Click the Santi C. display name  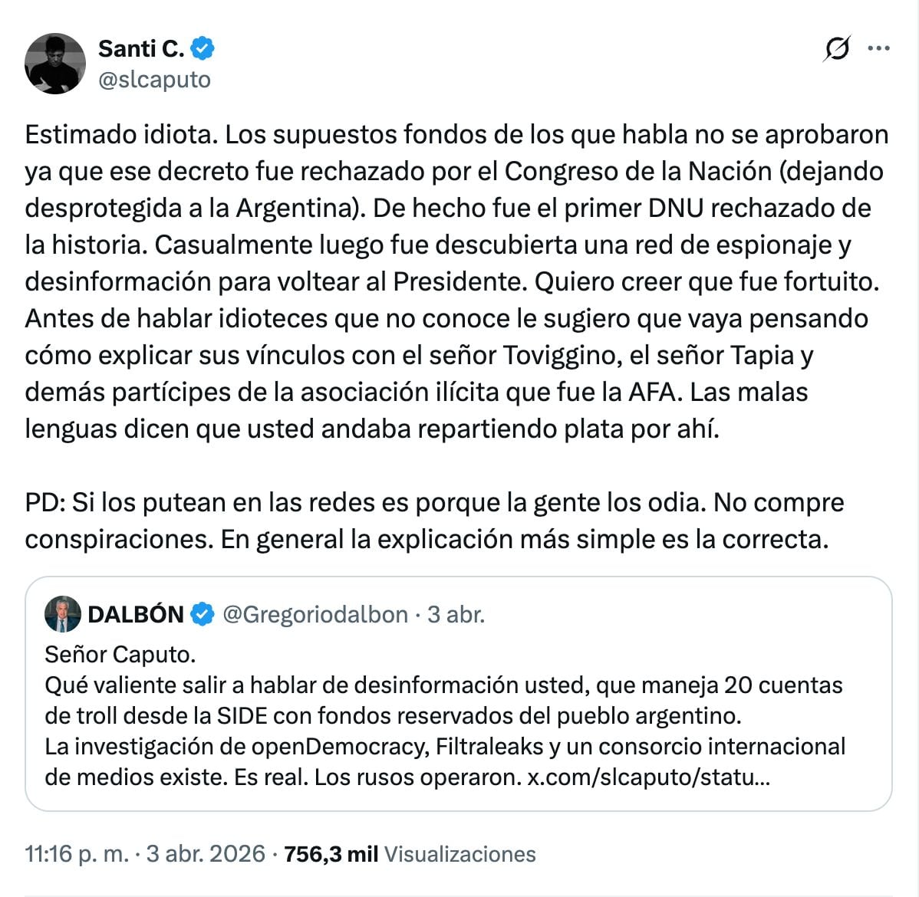pos(140,48)
